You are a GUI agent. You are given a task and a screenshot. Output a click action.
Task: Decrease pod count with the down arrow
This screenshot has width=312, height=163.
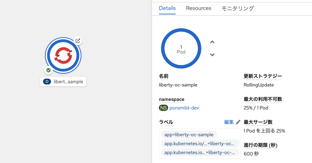point(212,55)
